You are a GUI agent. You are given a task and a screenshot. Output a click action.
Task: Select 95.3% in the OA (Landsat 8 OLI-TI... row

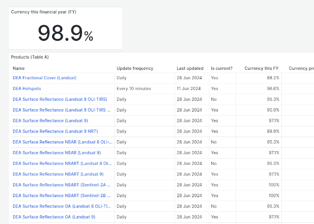(273, 206)
